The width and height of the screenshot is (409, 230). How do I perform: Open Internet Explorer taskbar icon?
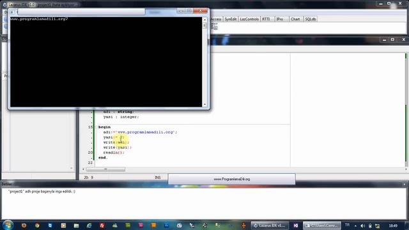pyautogui.click(x=89, y=226)
